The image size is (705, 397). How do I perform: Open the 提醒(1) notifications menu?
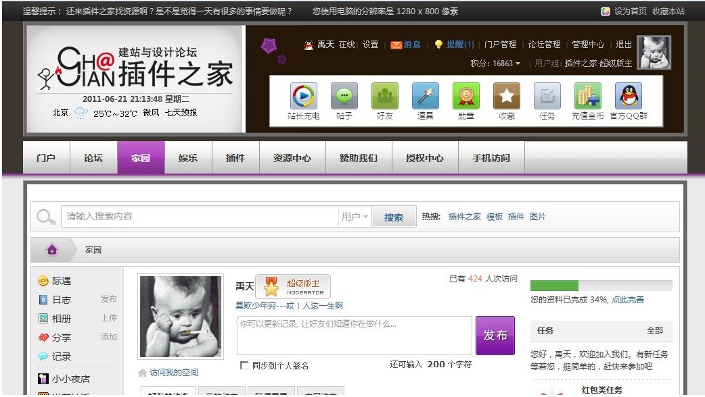point(455,45)
